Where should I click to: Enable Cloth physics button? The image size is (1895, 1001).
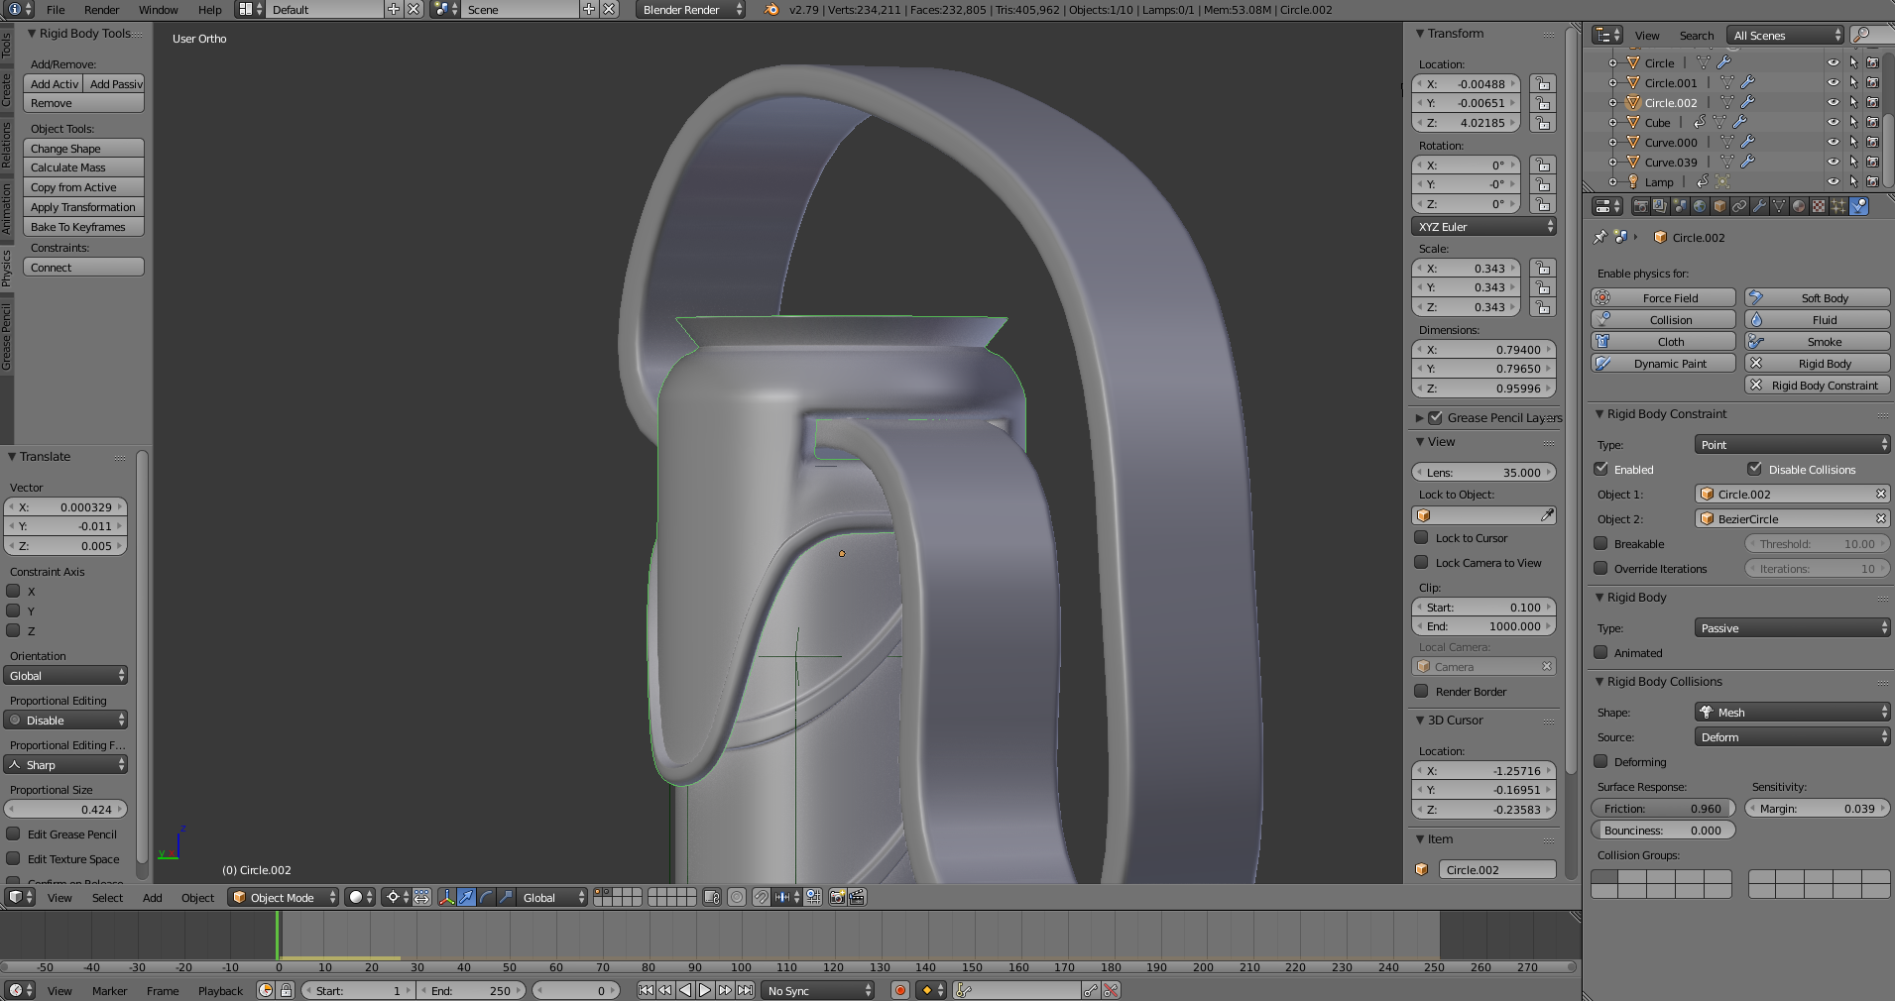click(1663, 342)
